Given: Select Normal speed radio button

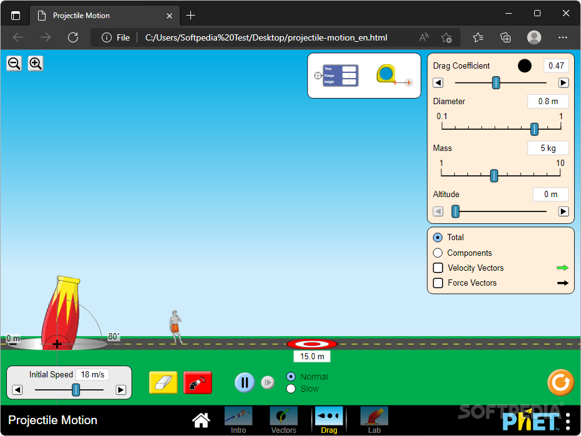Looking at the screenshot, I should click(291, 377).
